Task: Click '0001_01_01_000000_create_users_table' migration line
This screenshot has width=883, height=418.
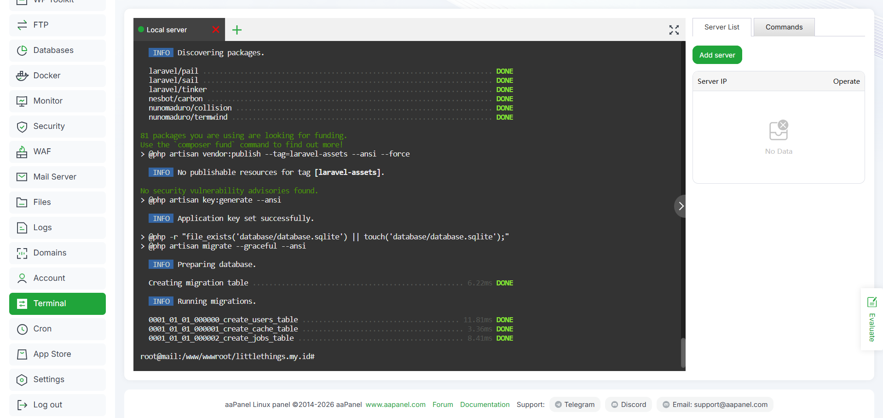Action: tap(331, 319)
